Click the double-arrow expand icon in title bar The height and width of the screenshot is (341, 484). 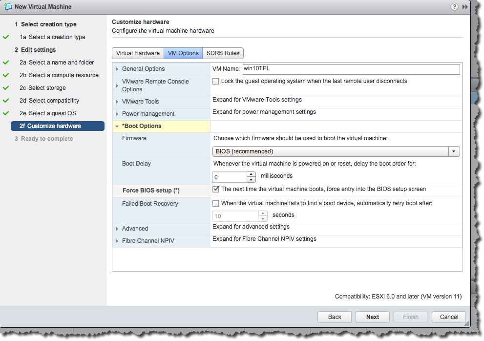tap(465, 7)
